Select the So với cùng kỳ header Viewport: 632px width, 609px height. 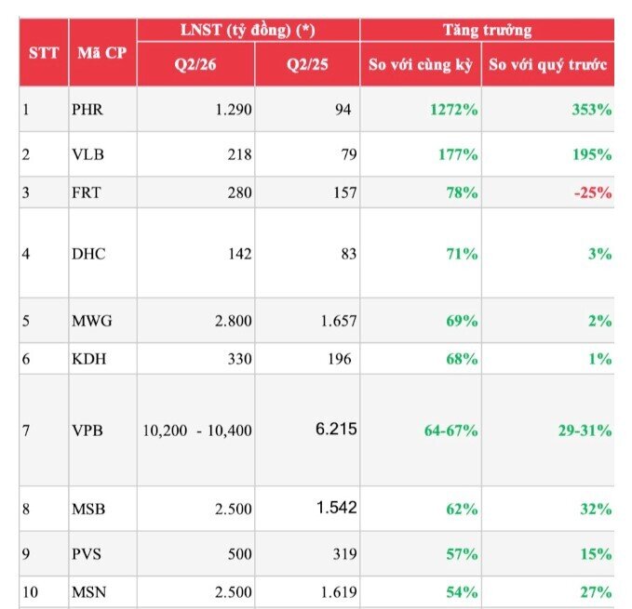[421, 64]
